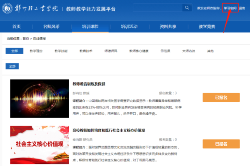
Task: Open the 教学竞赛 navigation tab
Action: pos(207,27)
